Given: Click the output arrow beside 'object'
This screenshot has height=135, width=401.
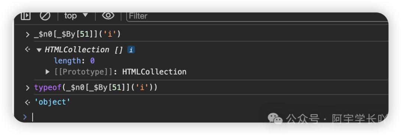Looking at the screenshot, I should click(x=27, y=102).
